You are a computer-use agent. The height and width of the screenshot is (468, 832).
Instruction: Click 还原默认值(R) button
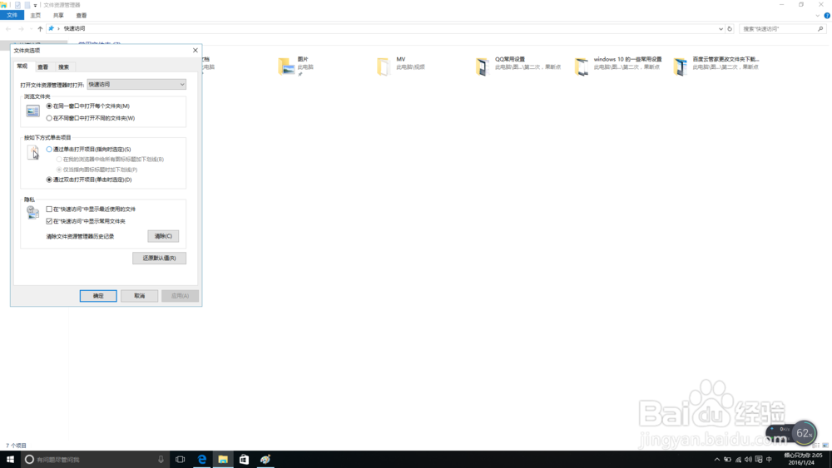(x=159, y=259)
